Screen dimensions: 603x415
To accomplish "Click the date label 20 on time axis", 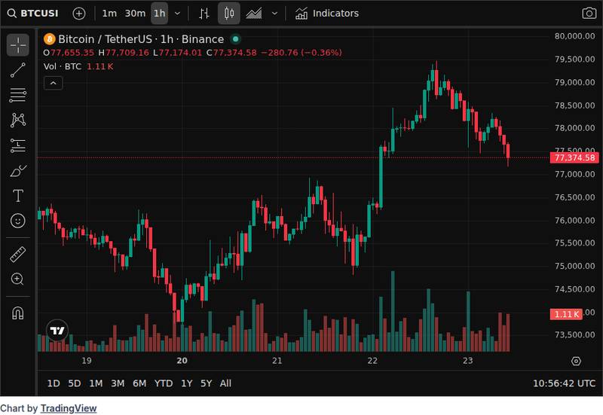I will pyautogui.click(x=182, y=361).
